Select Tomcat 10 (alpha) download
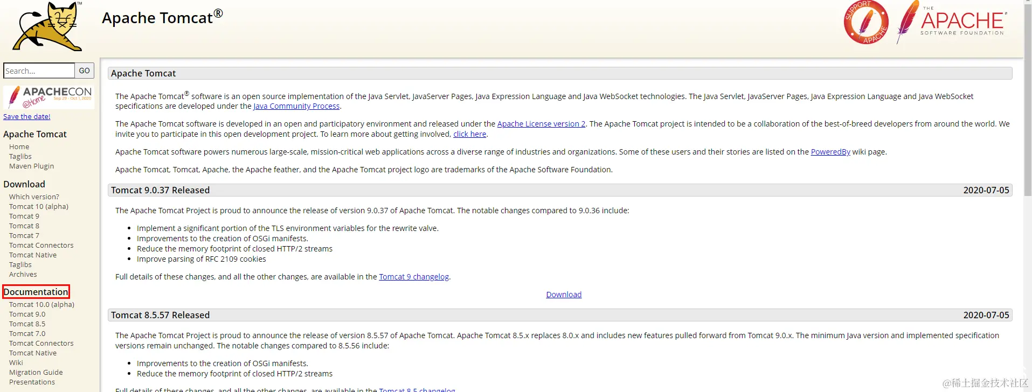Image resolution: width=1032 pixels, height=392 pixels. coord(39,206)
